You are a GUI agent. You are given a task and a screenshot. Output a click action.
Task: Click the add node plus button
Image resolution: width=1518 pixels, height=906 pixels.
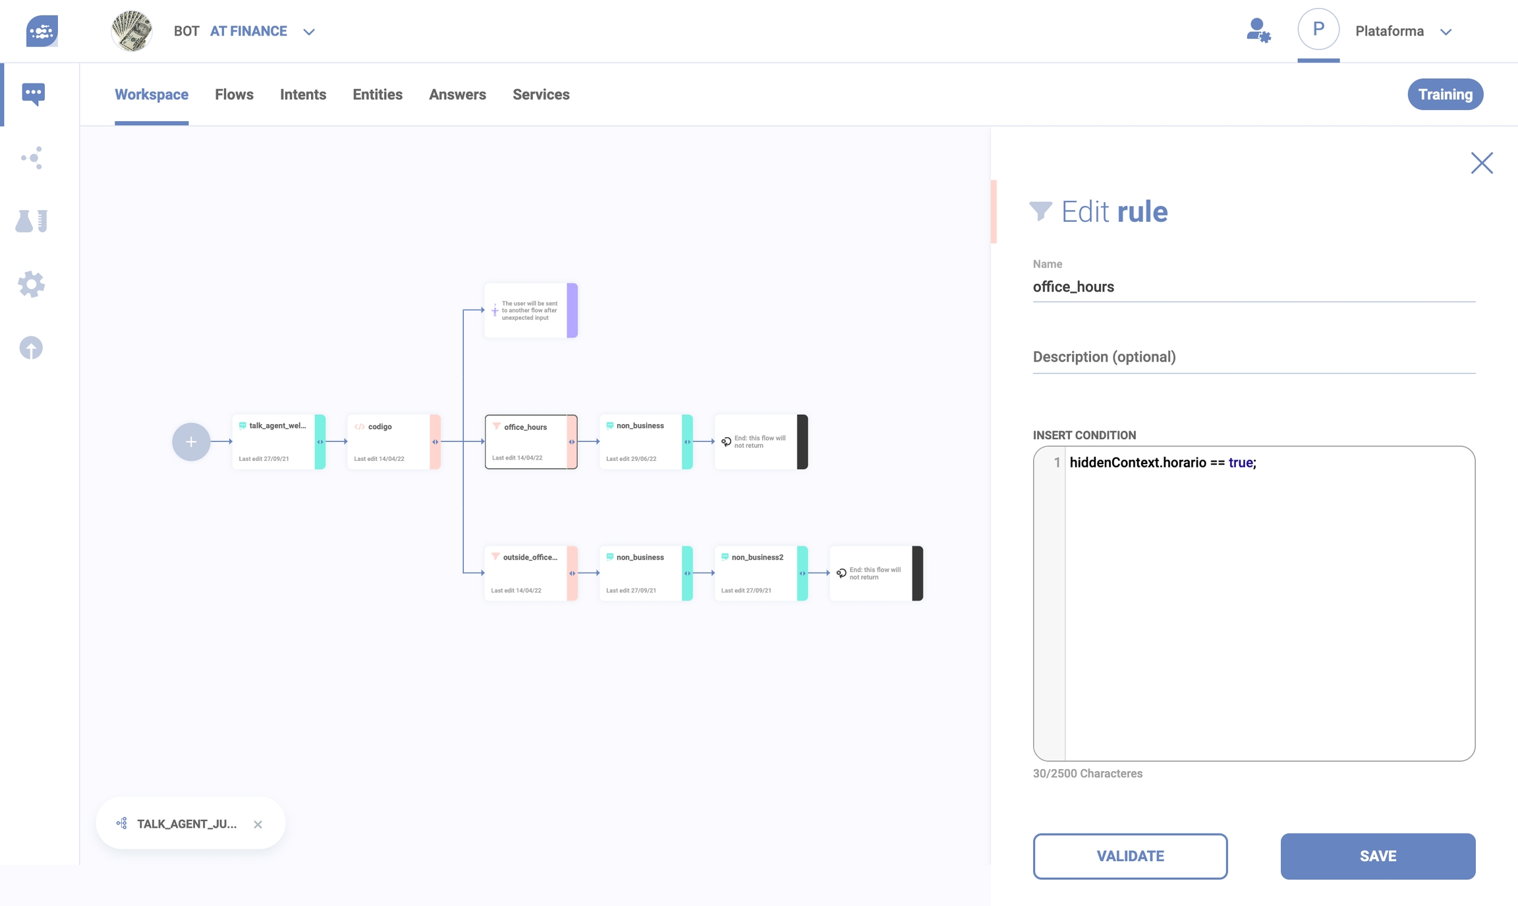(x=191, y=442)
